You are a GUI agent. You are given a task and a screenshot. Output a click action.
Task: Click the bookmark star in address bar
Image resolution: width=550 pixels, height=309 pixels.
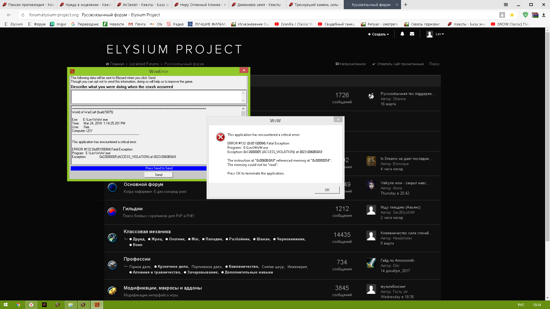512,15
